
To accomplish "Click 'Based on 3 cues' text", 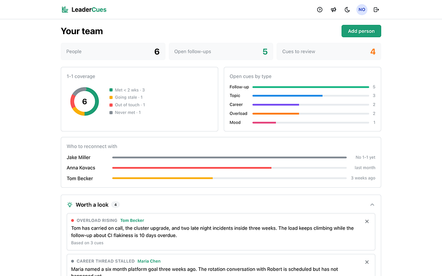I will tap(87, 243).
